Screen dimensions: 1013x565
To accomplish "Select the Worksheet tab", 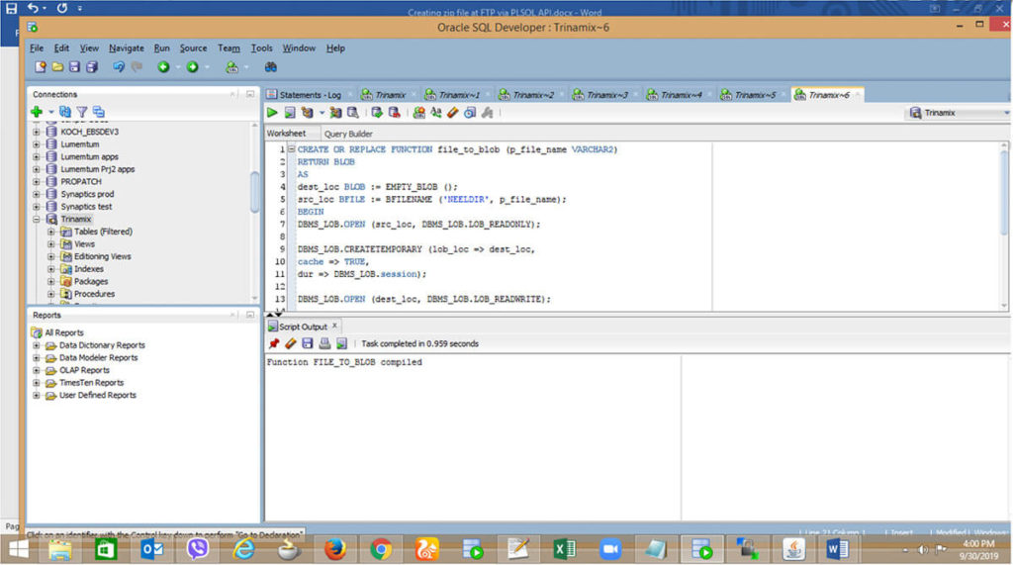I will [x=286, y=134].
